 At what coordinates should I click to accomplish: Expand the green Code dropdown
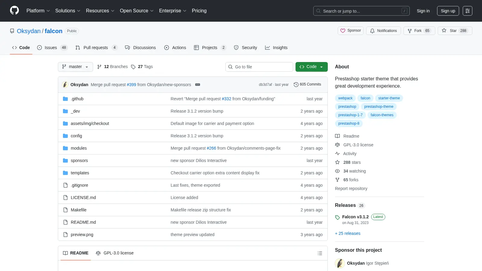[311, 67]
